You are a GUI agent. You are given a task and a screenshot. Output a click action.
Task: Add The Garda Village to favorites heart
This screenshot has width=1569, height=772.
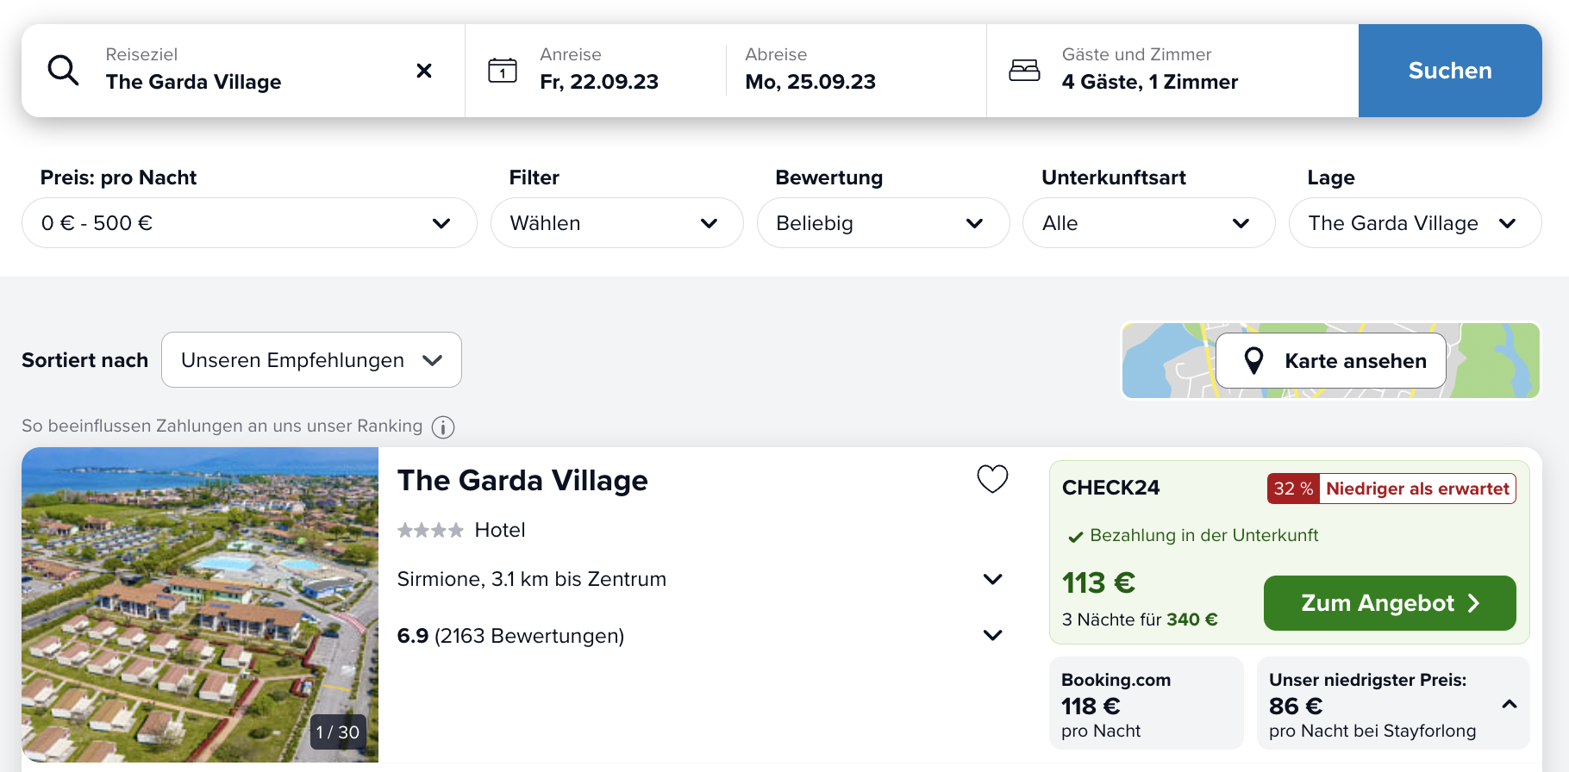992,479
